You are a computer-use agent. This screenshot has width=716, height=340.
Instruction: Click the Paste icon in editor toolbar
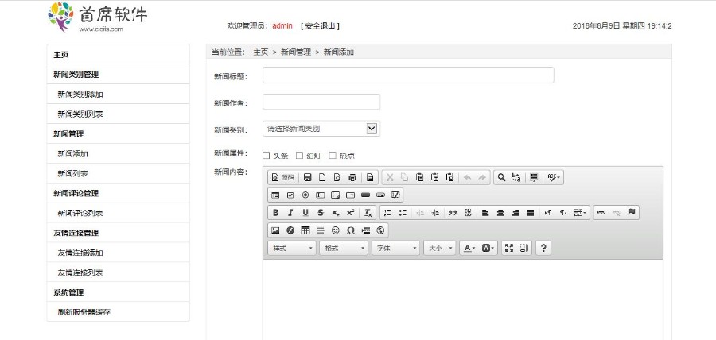(x=419, y=177)
